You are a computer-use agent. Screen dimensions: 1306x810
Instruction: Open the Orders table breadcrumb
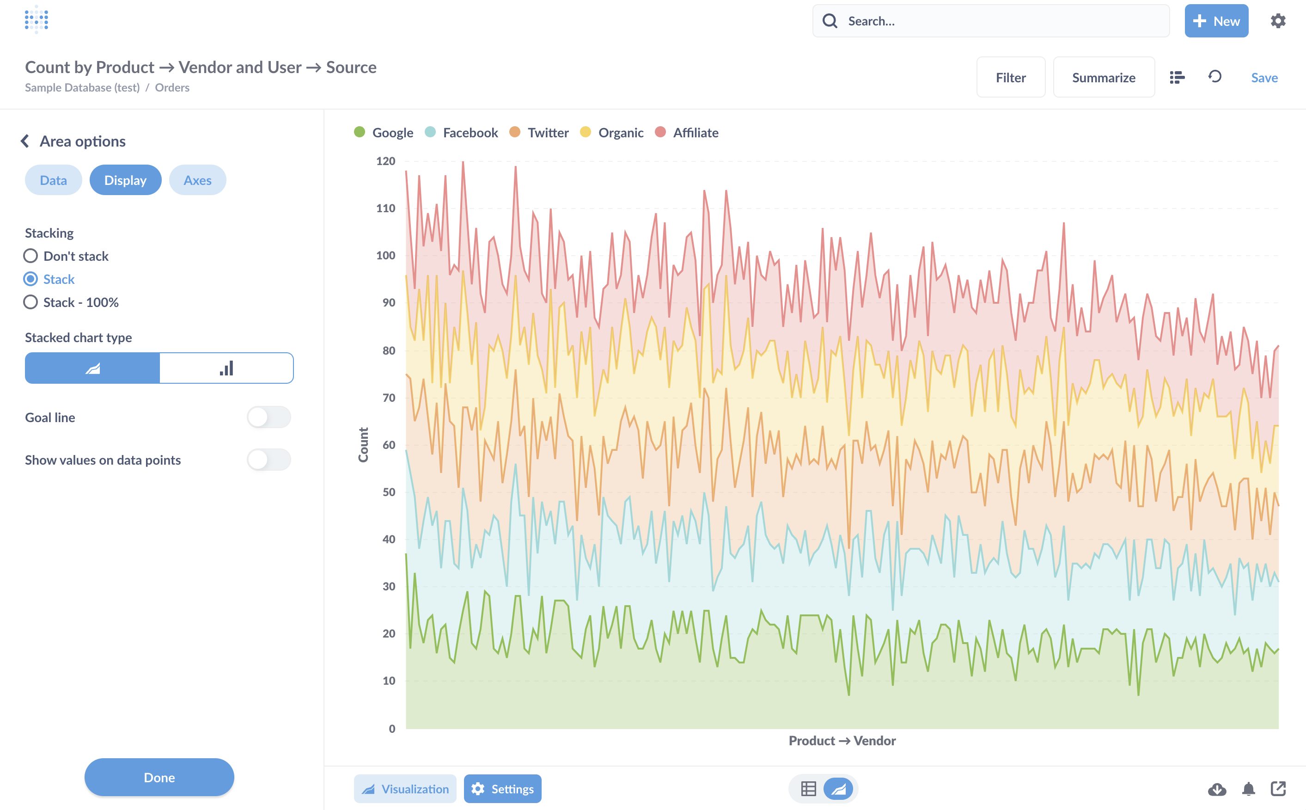(x=172, y=87)
